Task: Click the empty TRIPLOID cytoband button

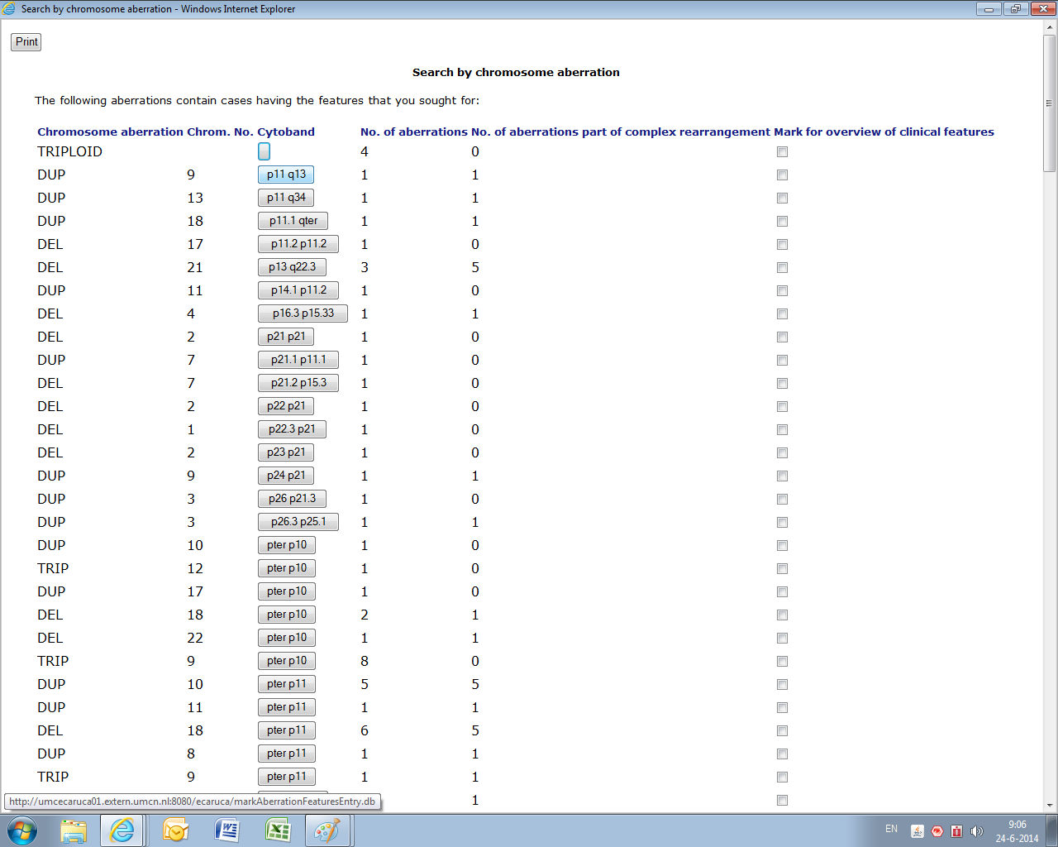Action: coord(264,151)
